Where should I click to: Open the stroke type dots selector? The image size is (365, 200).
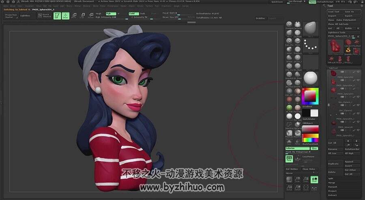311,46
